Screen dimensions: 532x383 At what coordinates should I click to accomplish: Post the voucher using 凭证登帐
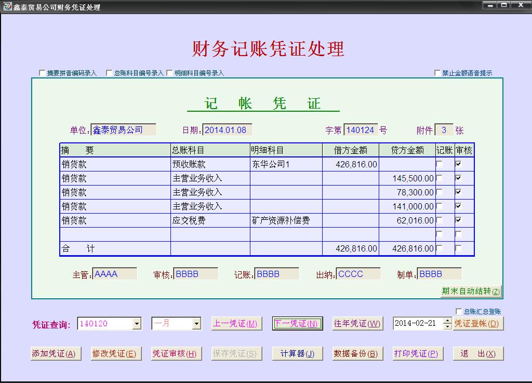pos(478,323)
